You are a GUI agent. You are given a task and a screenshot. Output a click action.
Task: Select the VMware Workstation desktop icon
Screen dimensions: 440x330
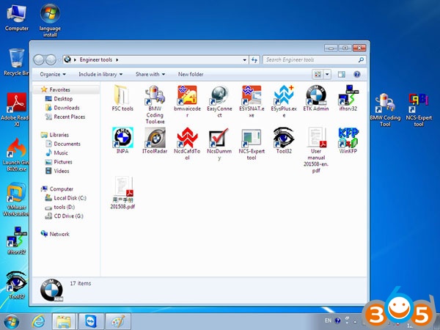tap(16, 199)
